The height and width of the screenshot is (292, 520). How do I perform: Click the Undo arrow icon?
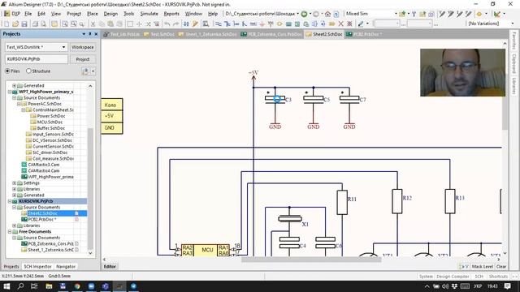(x=167, y=24)
